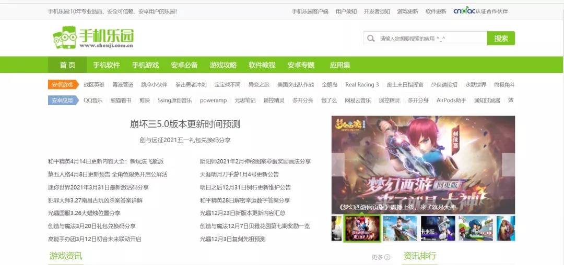Open 和平精英4月14日更新内容大全 article
This screenshot has width=564, height=265.
coord(105,162)
